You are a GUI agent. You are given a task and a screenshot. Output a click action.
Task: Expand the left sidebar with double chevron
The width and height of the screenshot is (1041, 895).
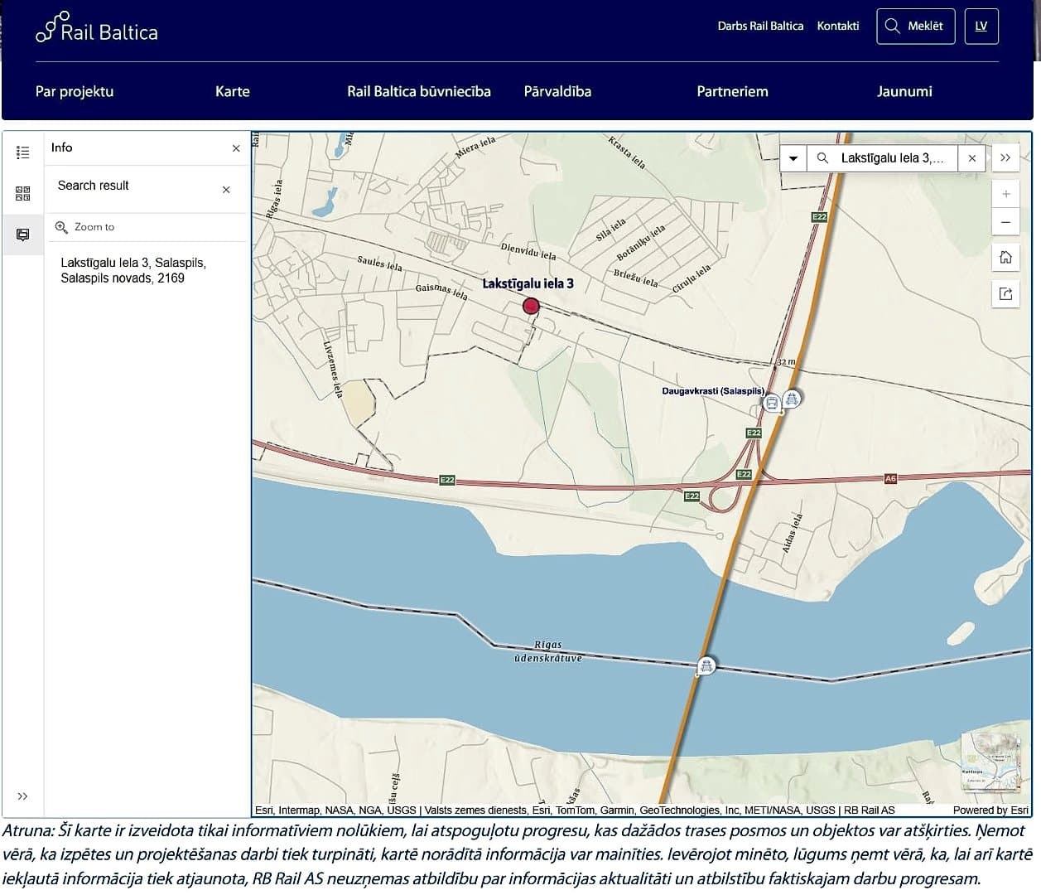[x=23, y=796]
